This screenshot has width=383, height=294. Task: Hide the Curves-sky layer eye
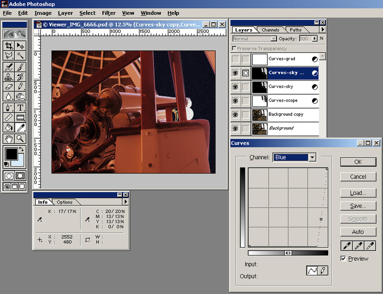236,87
